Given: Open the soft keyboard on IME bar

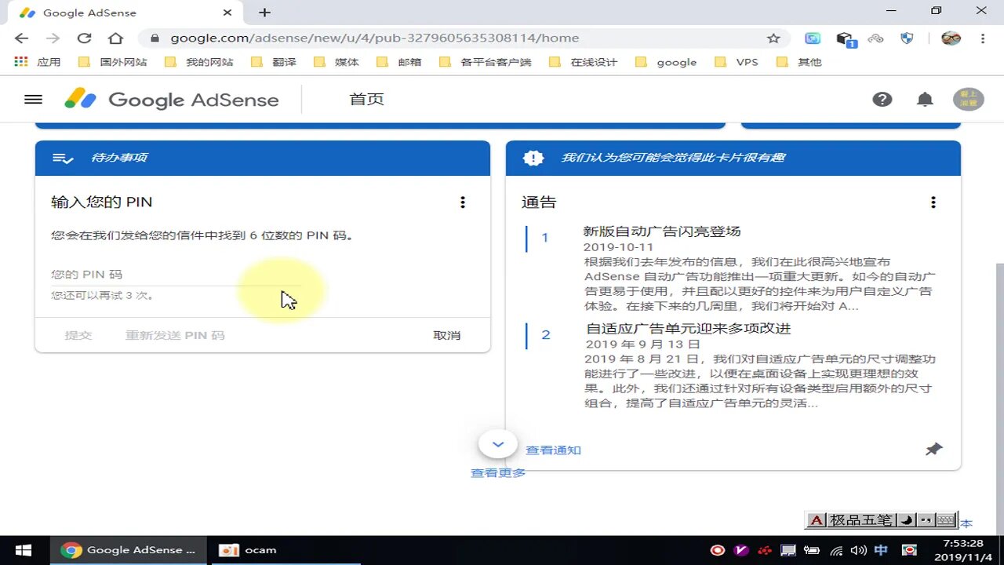Looking at the screenshot, I should (946, 519).
